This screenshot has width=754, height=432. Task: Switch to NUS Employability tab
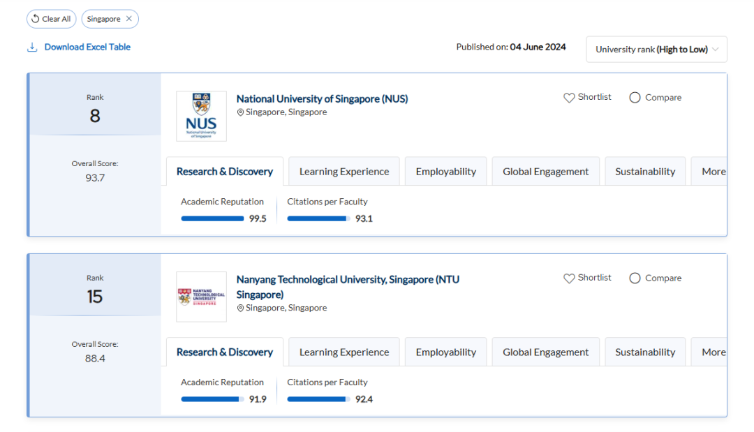click(445, 171)
